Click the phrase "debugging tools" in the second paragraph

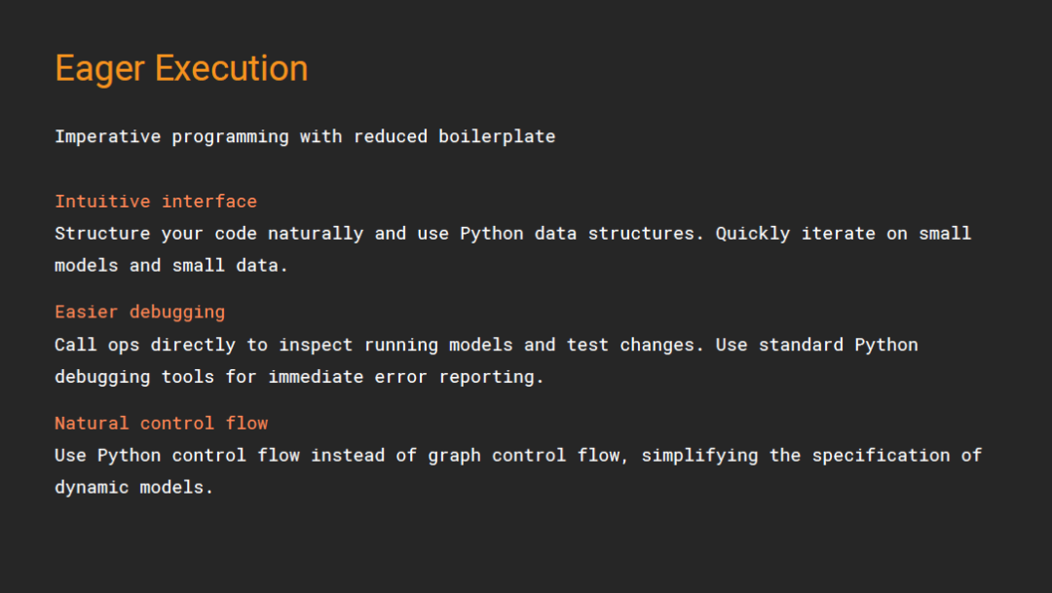tap(134, 377)
